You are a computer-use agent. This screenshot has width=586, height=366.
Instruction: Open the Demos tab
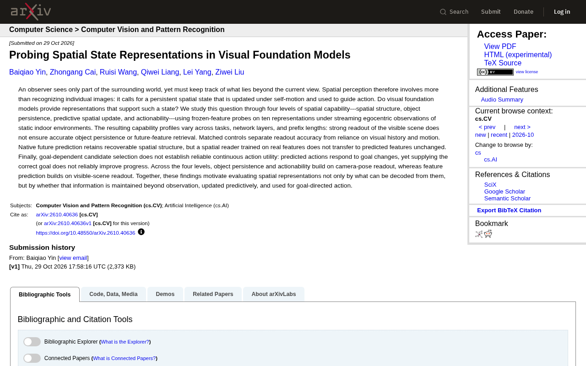(x=165, y=294)
